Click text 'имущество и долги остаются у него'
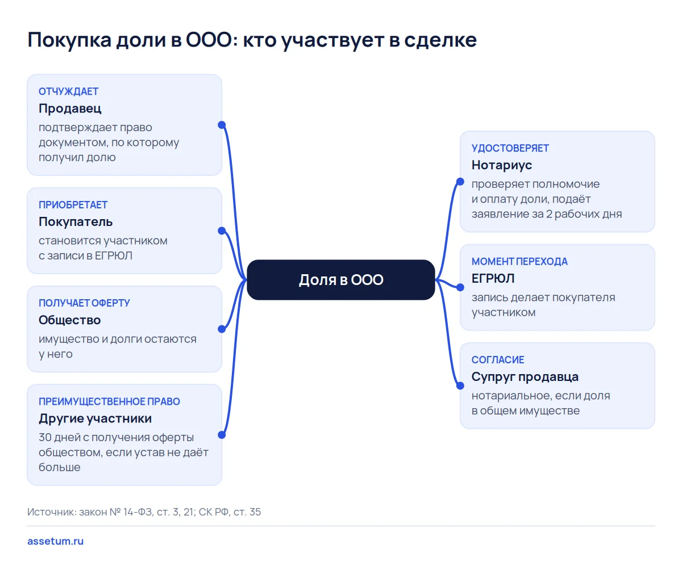682x570 pixels. (x=118, y=346)
